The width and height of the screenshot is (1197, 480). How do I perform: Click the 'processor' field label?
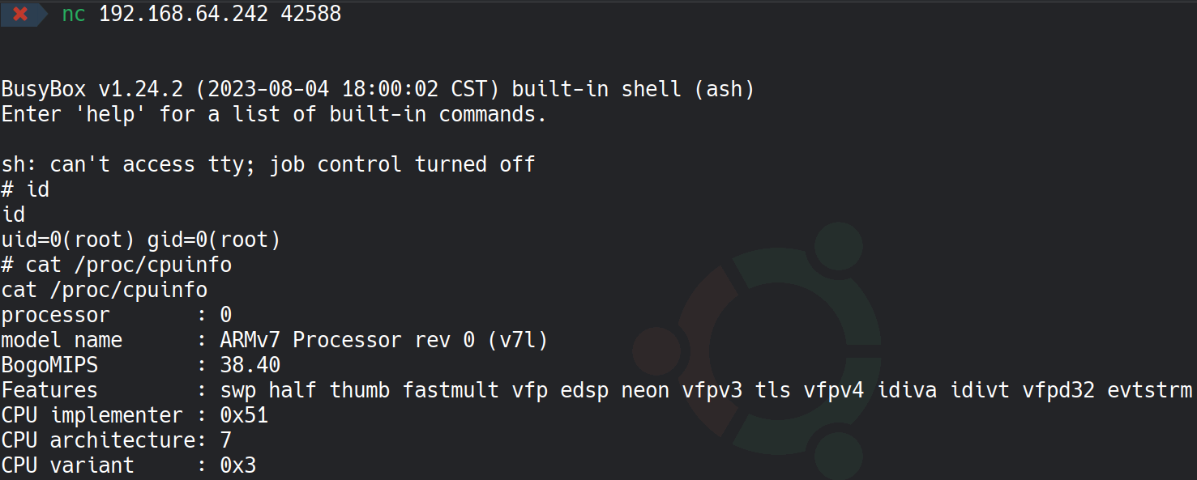coord(55,315)
